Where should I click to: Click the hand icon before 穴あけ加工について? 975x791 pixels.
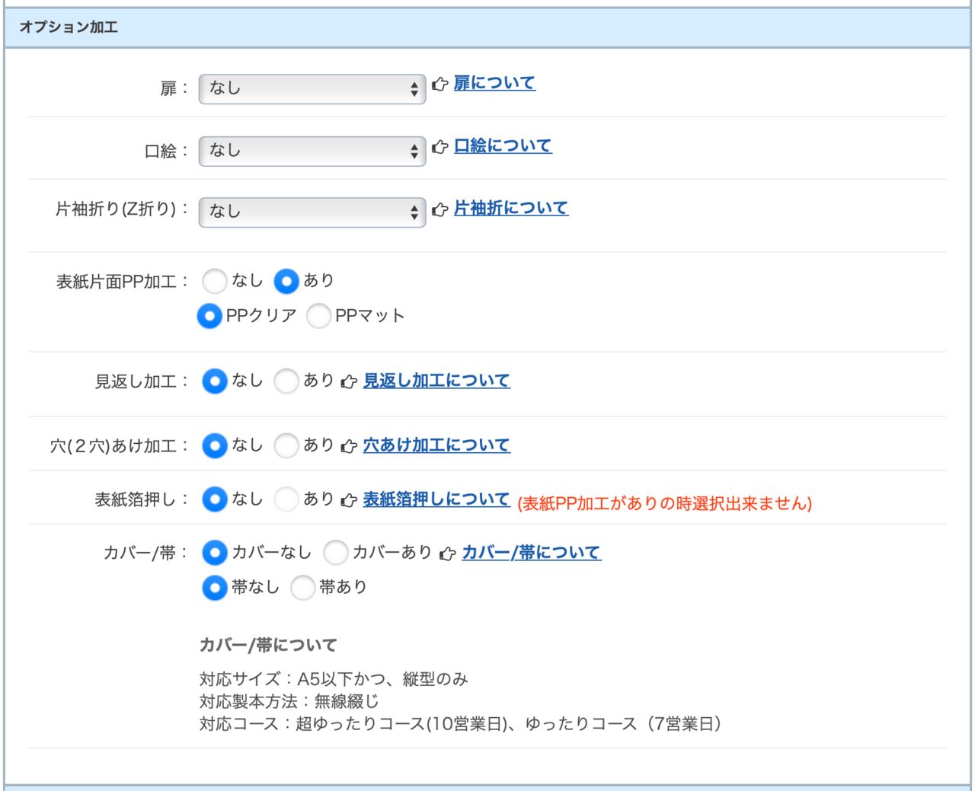click(349, 446)
